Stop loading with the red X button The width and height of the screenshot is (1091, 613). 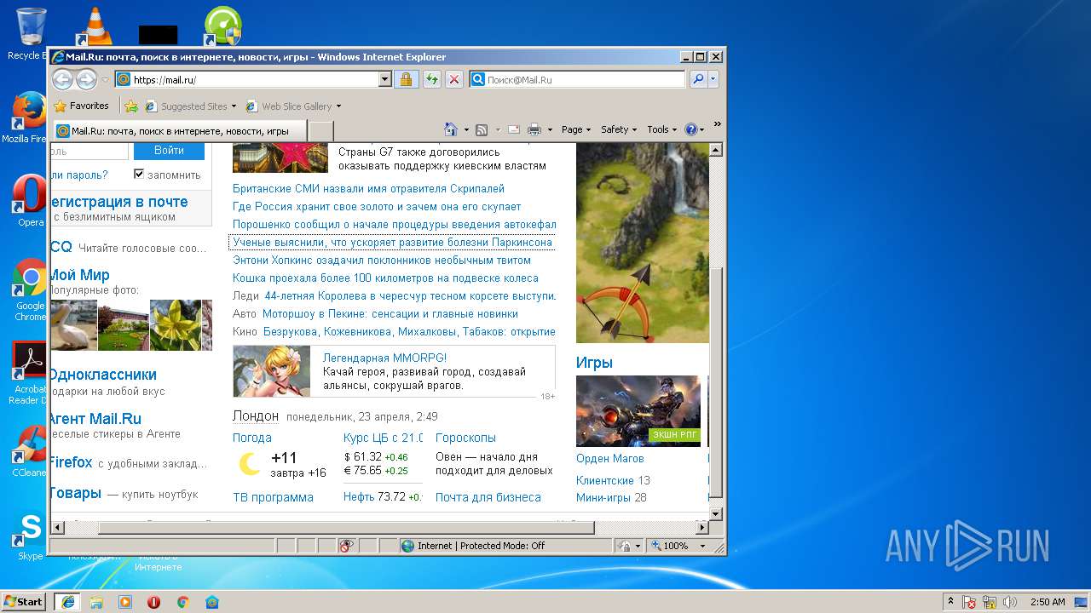point(454,79)
